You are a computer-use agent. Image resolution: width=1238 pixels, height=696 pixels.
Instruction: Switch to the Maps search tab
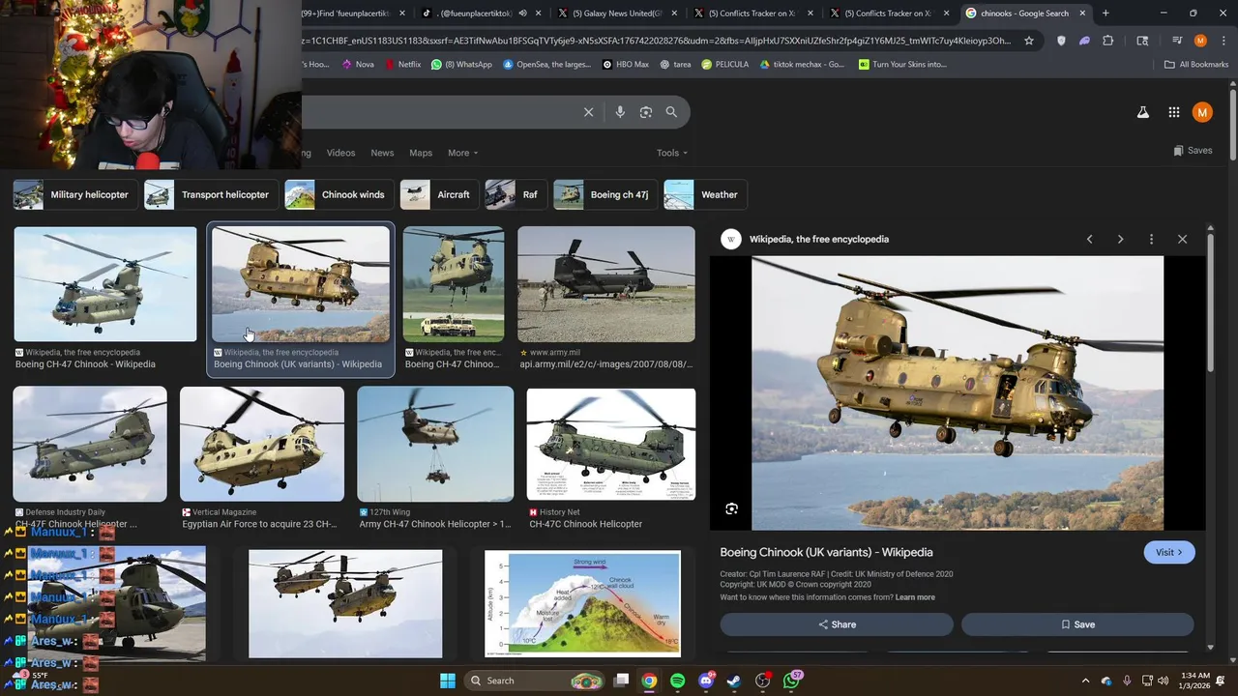pyautogui.click(x=421, y=153)
